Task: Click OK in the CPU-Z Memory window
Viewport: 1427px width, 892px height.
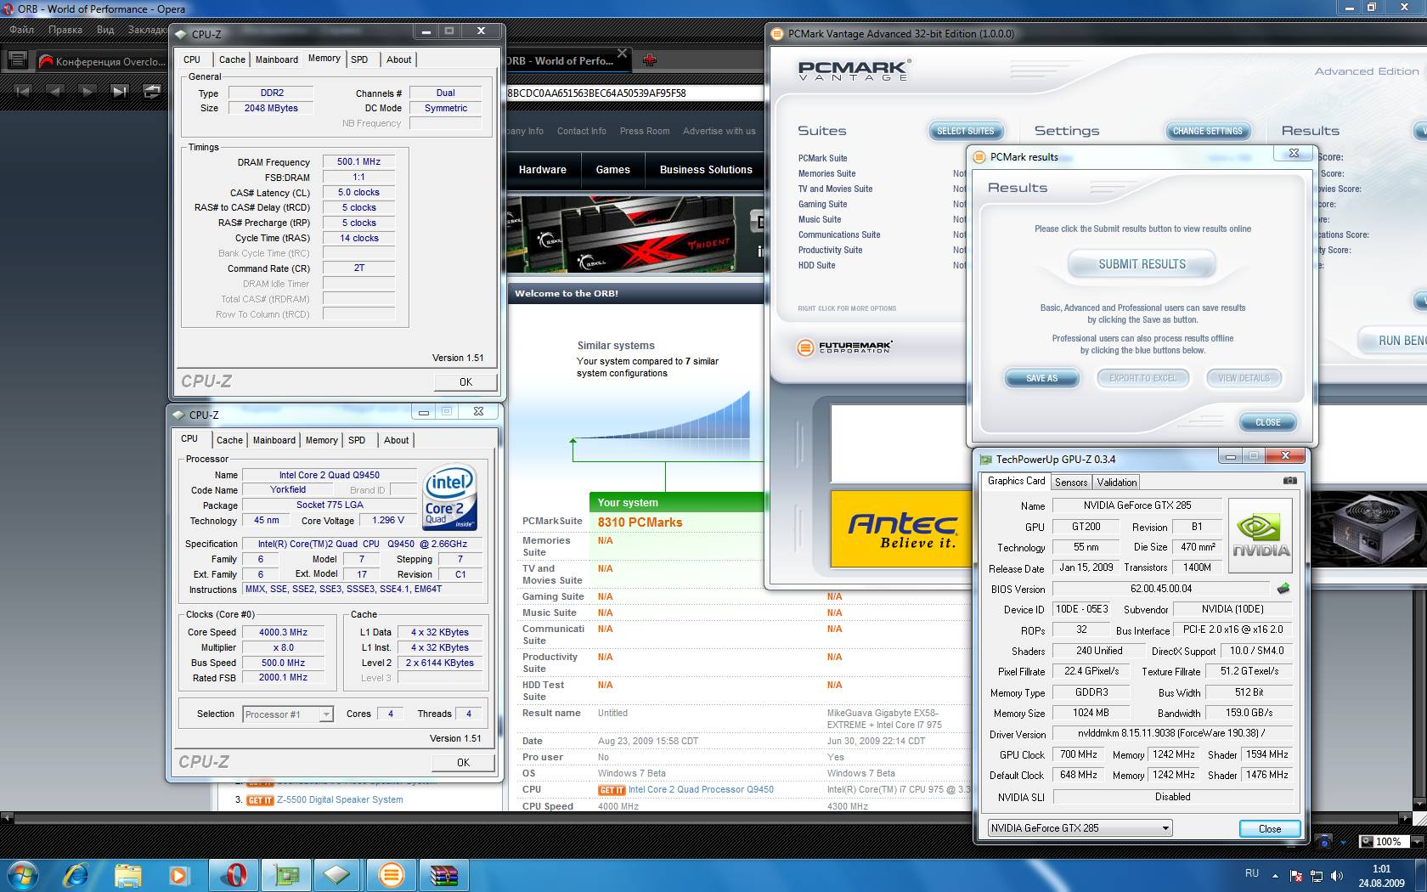Action: (x=465, y=381)
